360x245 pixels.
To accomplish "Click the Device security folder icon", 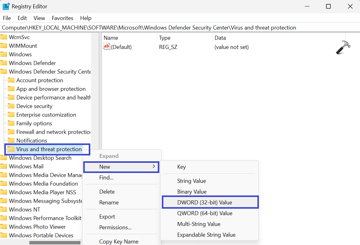I will [11, 106].
